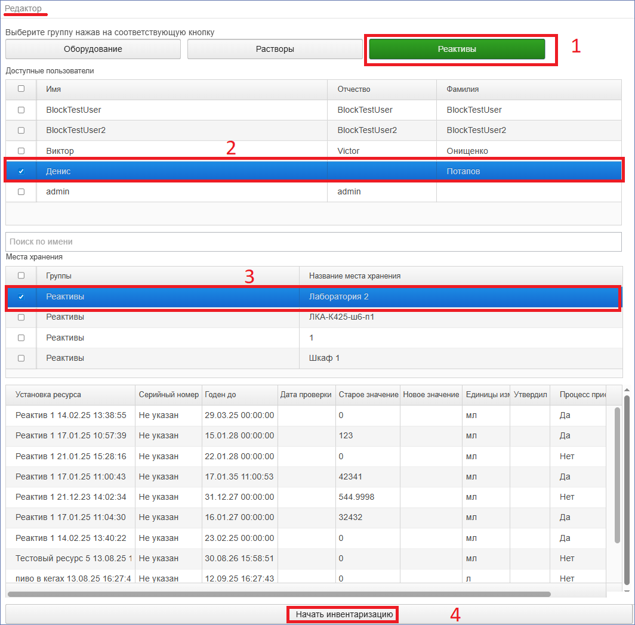The image size is (635, 625).
Task: Select the пиво в кегах resource row
Action: (x=306, y=577)
